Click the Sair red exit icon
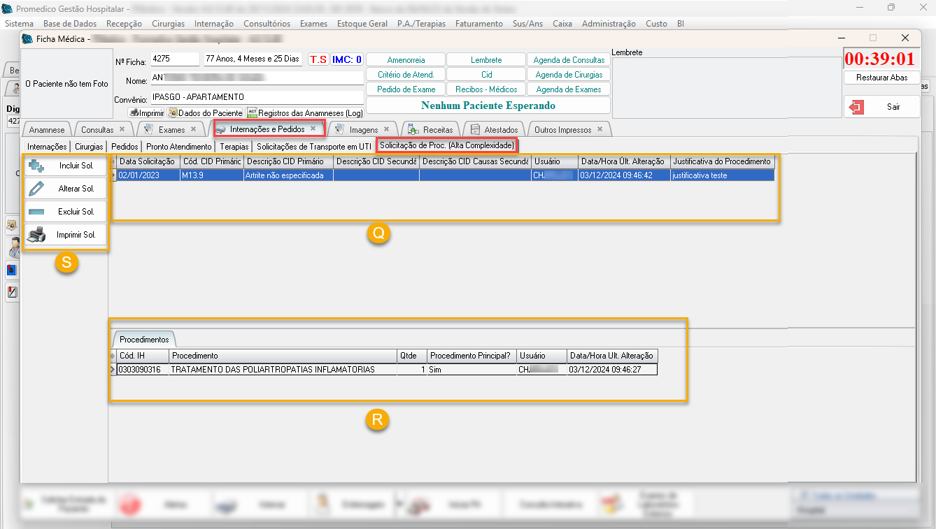 pos(857,107)
